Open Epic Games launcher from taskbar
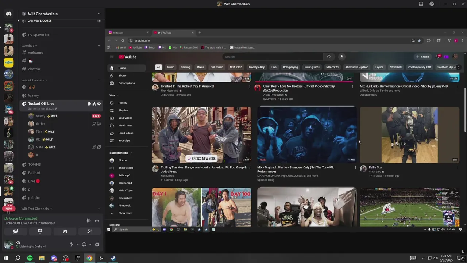Image resolution: width=467 pixels, height=263 pixels. pos(77,258)
